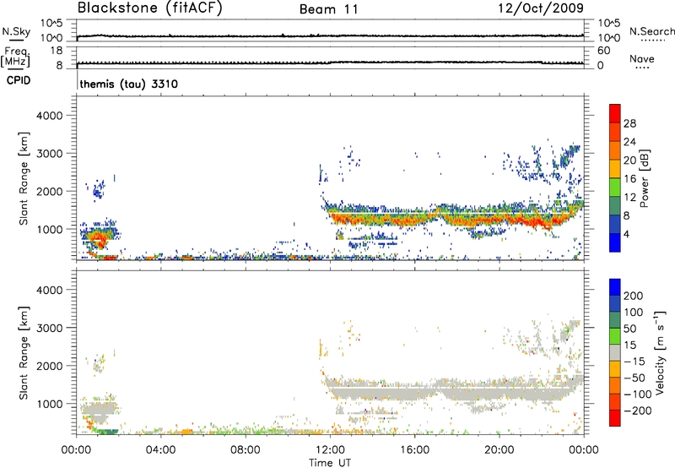Screen dimensions: 675x468
Task: Click the velocity panel "Slant Range [km]" label
Action: click(x=24, y=352)
